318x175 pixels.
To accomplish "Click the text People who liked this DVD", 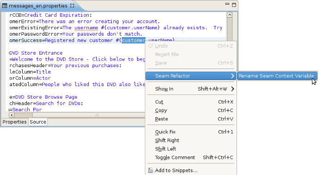I will tap(79, 84).
